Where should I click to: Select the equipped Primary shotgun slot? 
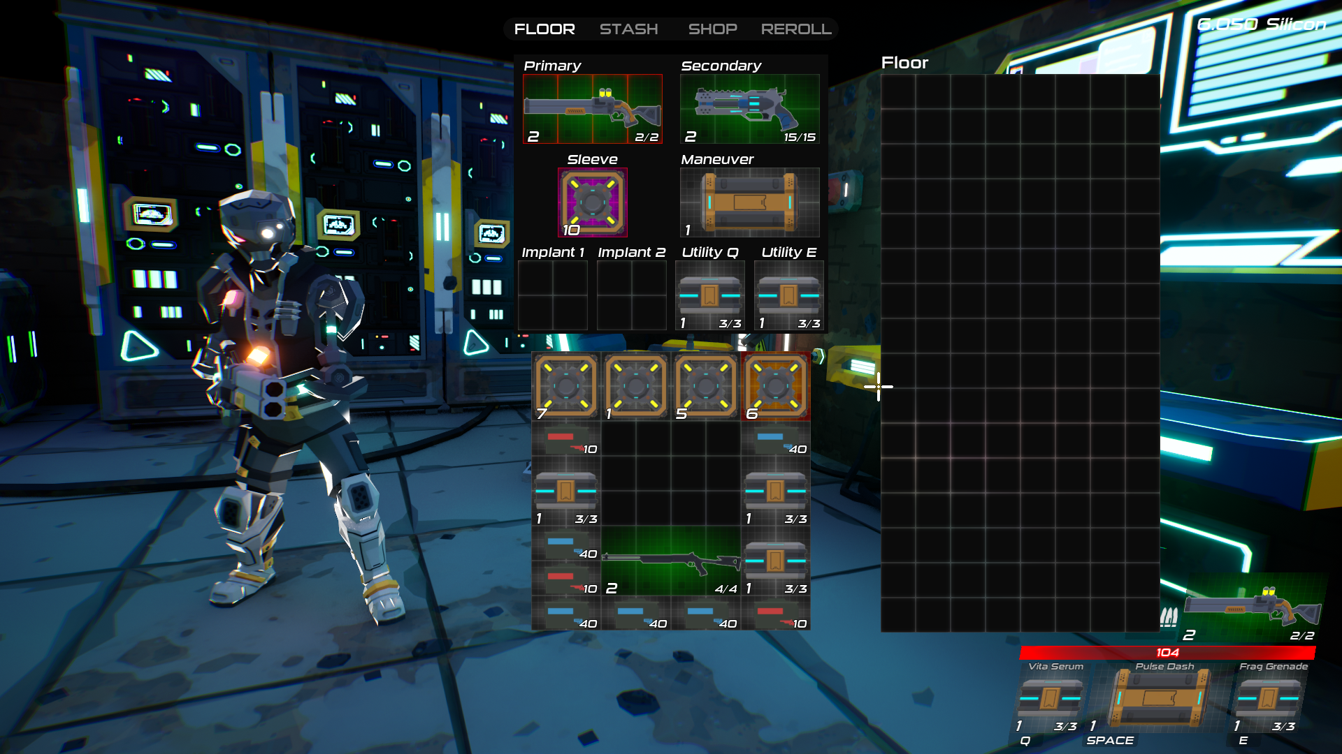(592, 108)
